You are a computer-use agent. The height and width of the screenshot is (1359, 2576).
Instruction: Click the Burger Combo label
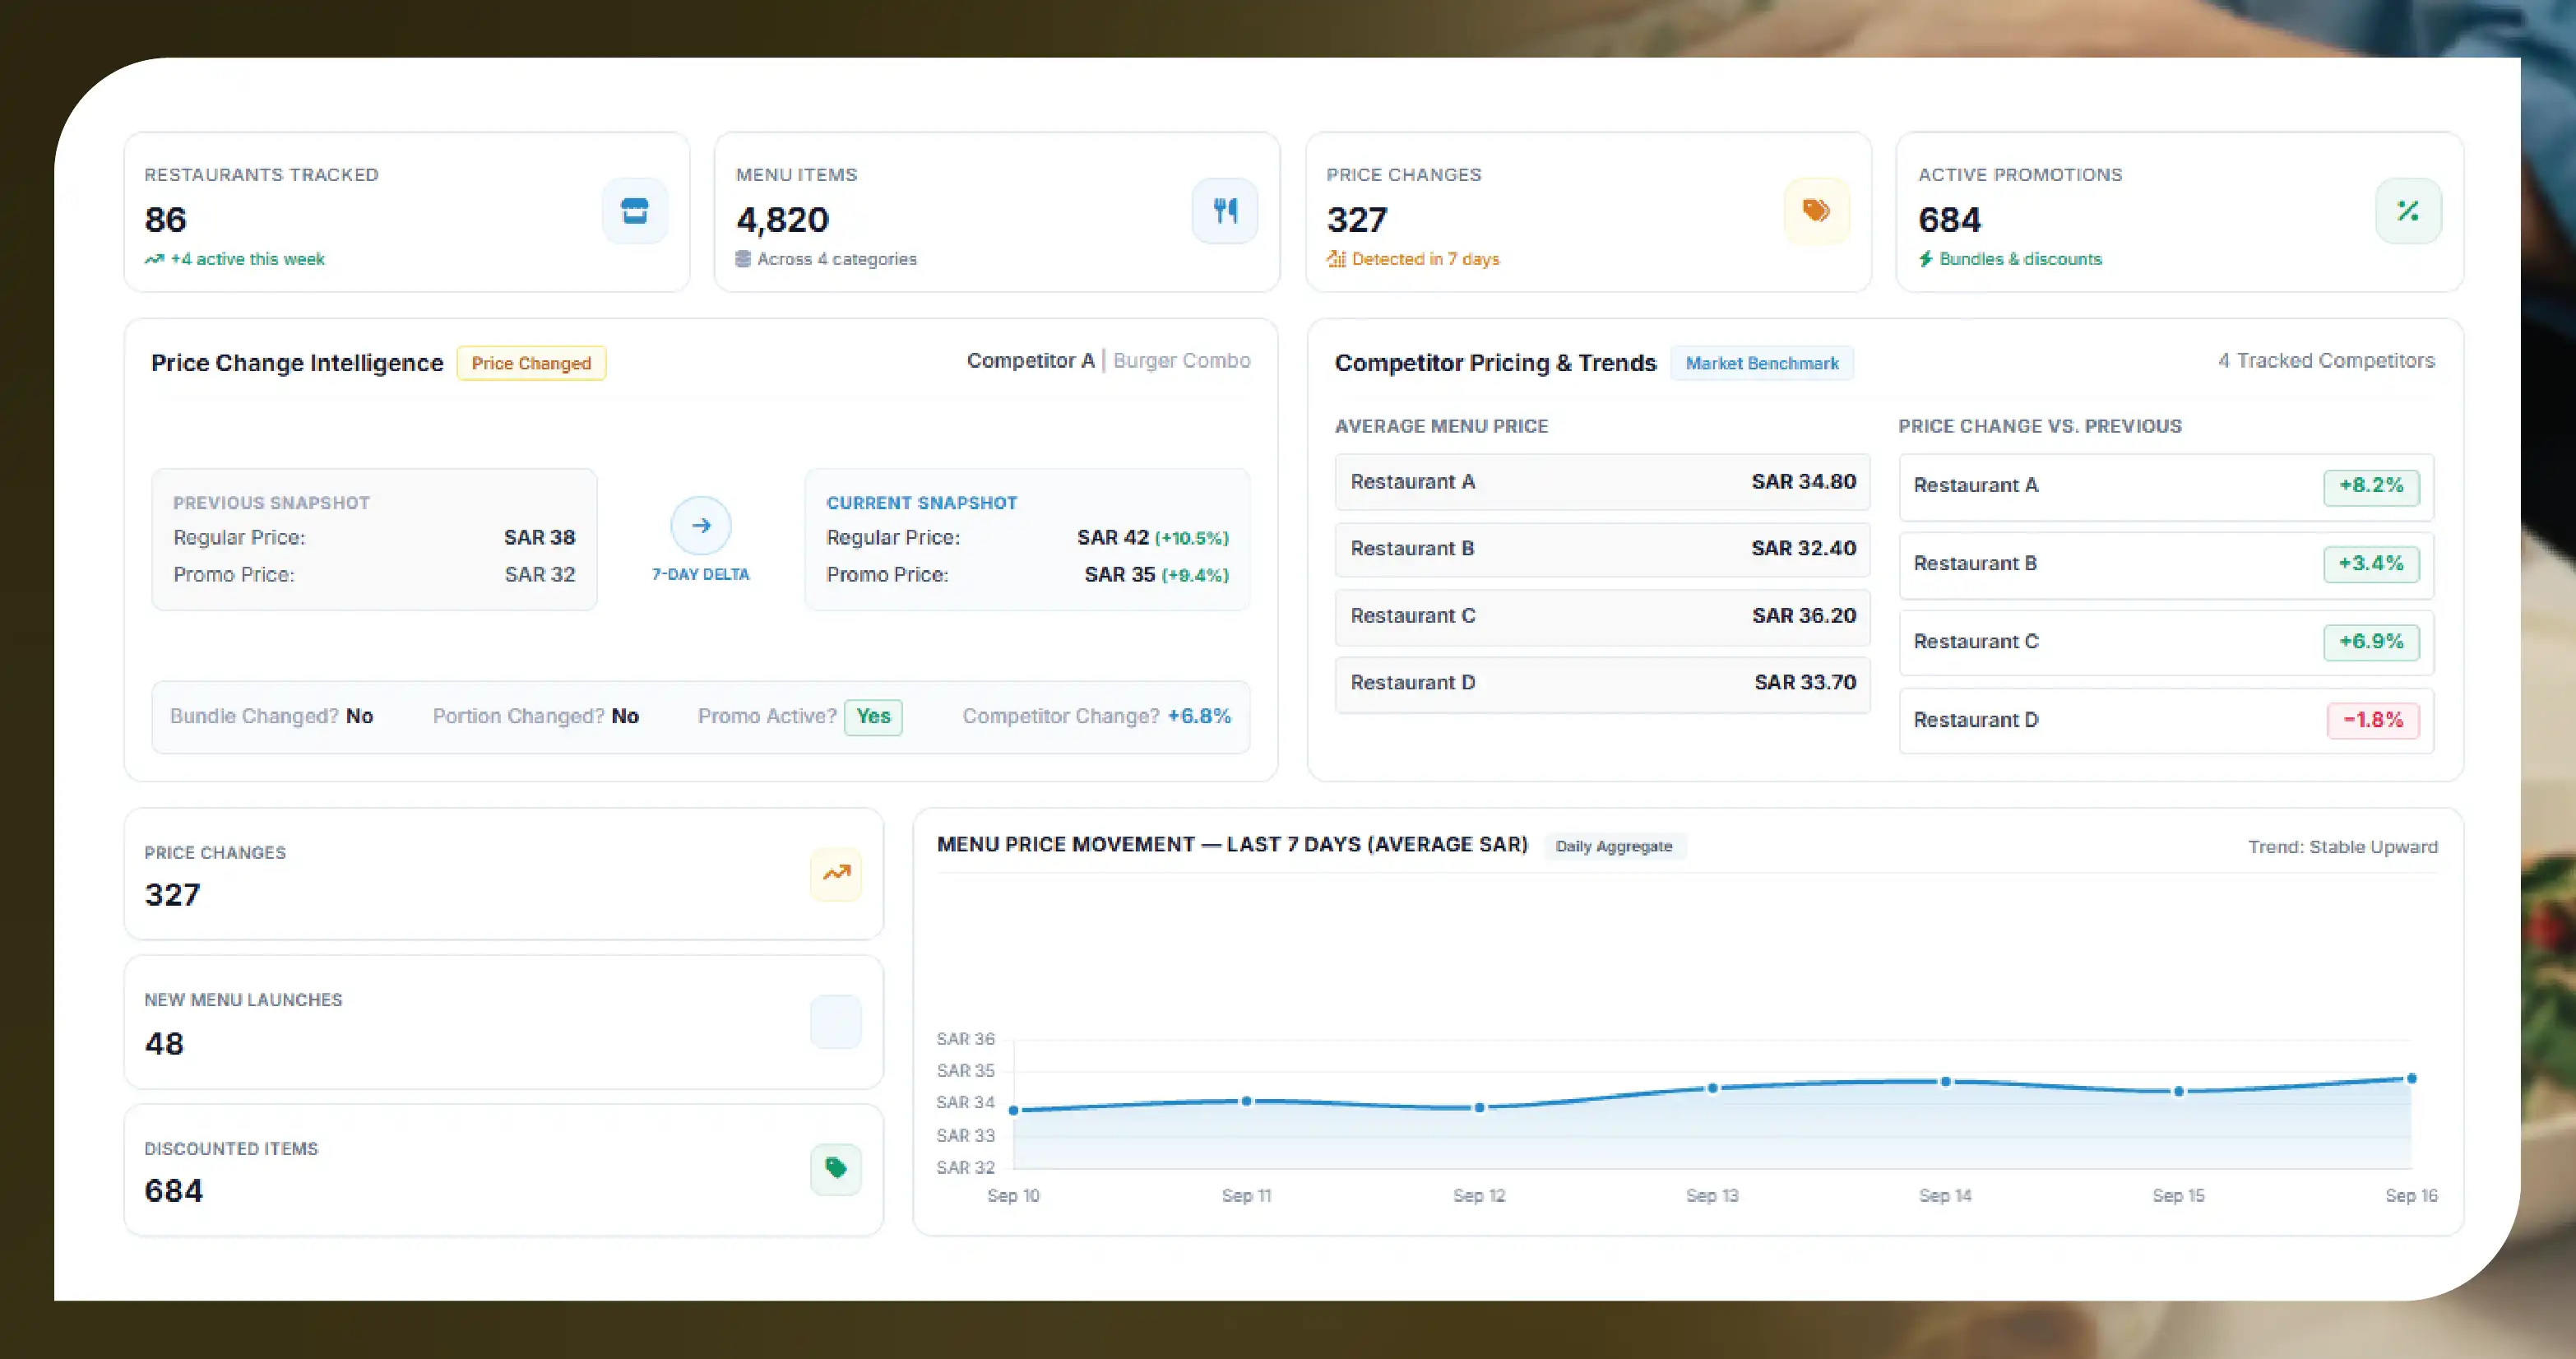[1182, 361]
